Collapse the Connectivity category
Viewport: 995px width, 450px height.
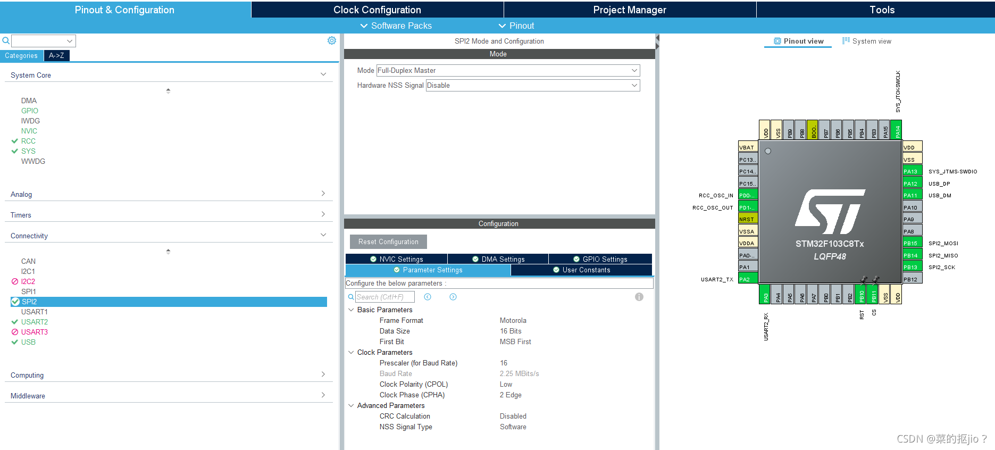[323, 235]
